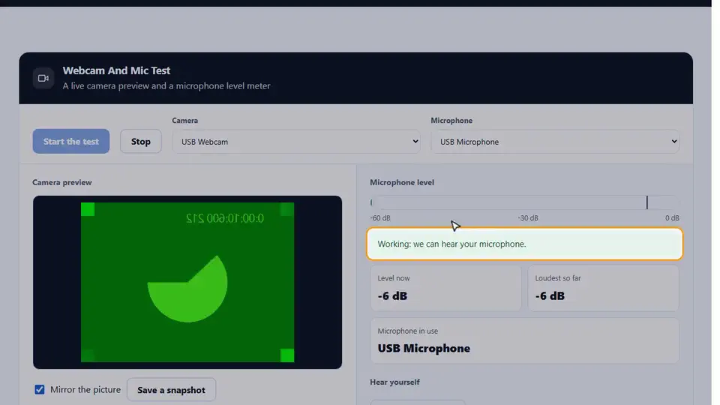Viewport: 720px width, 405px height.
Task: Click the Camera preview label
Action: (62, 182)
